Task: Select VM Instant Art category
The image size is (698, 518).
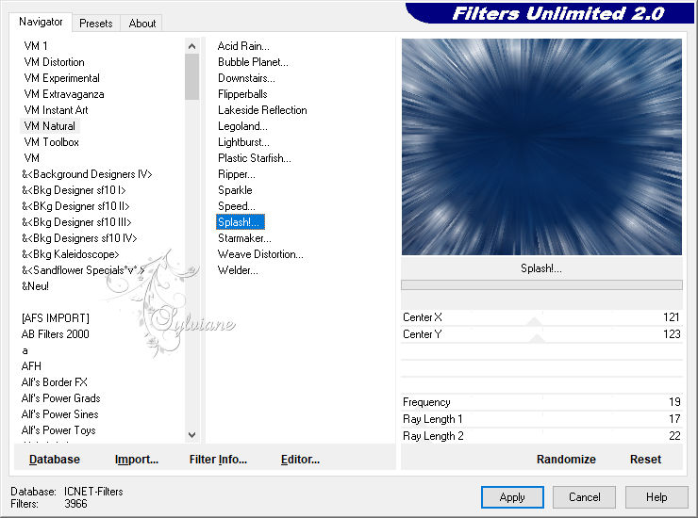Action: coord(56,110)
